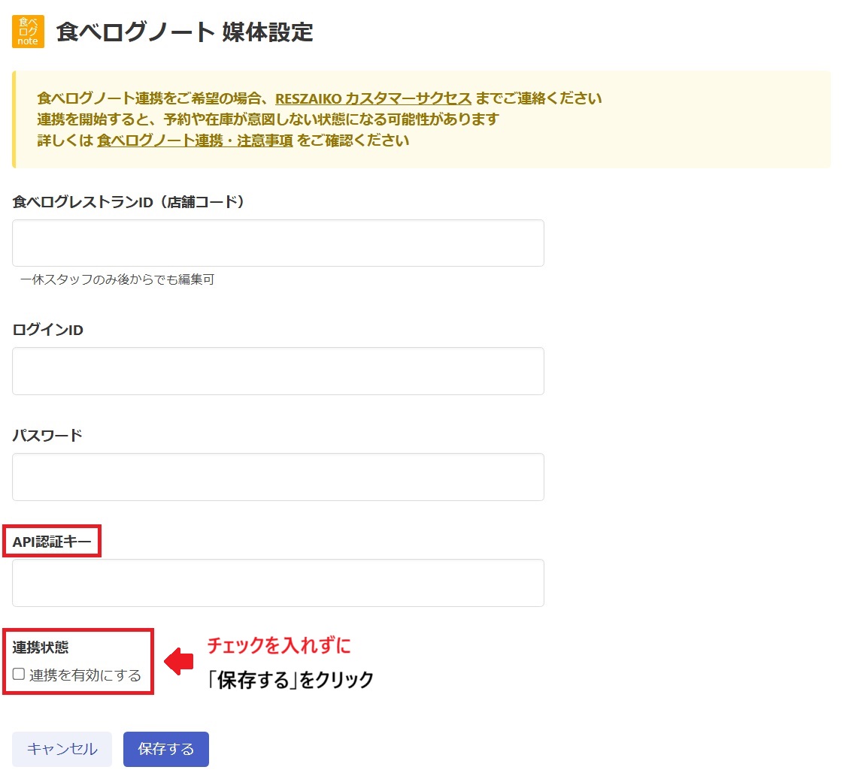Select the ログインID input field
This screenshot has height=782, width=849.
(278, 370)
